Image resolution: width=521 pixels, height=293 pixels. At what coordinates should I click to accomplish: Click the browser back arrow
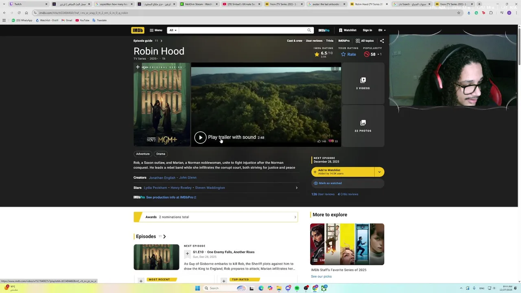[x=4, y=13]
